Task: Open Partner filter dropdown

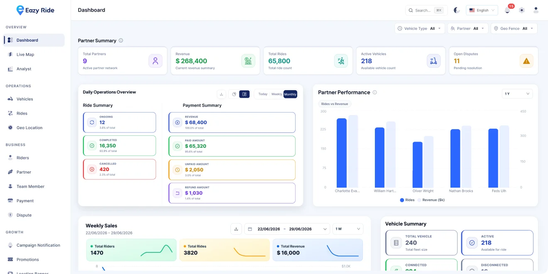Action: [x=468, y=29]
